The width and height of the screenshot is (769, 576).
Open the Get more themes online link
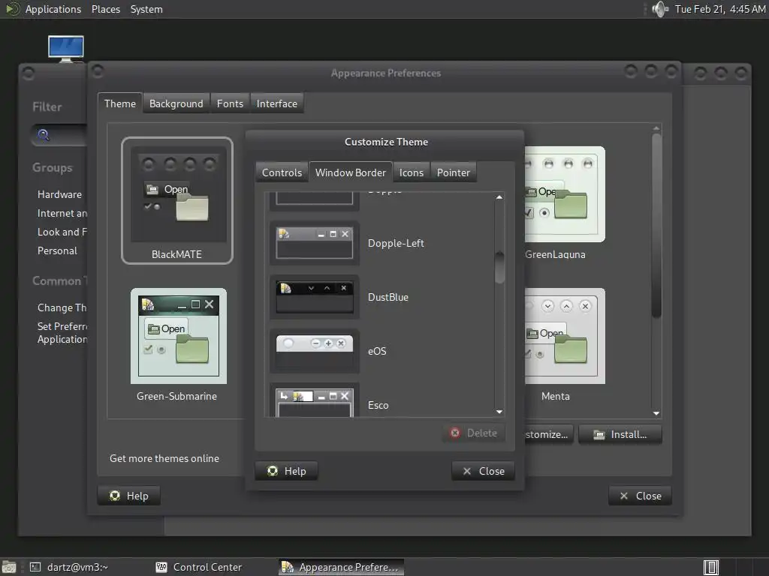tap(164, 458)
